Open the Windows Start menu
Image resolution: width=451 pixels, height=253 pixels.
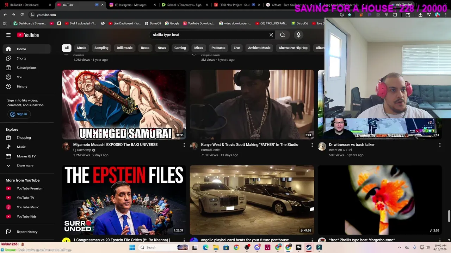tap(132, 247)
